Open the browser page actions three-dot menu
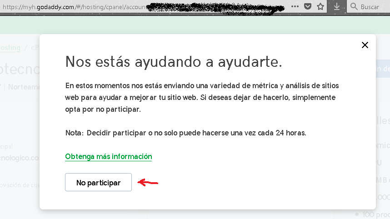The image size is (390, 219). pyautogui.click(x=295, y=7)
